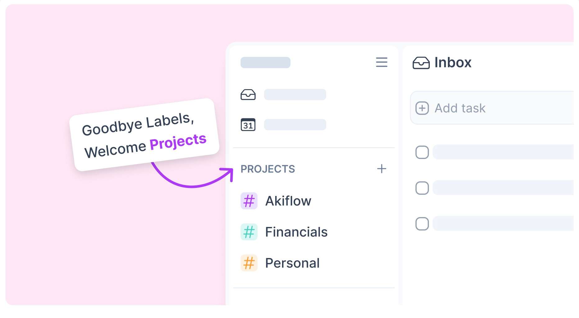Viewport: 579px width, 318px height.
Task: Check the third task checkbox in Inbox
Action: coord(422,224)
